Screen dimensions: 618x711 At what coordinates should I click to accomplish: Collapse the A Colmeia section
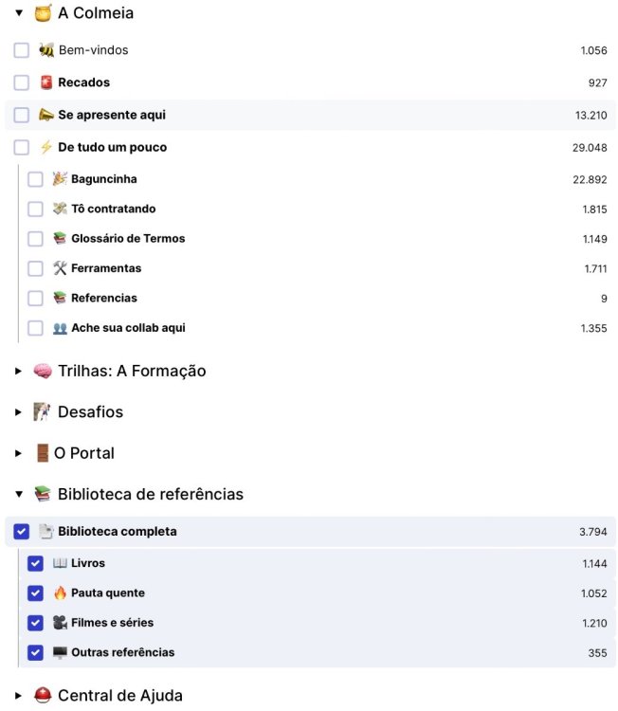coord(18,13)
